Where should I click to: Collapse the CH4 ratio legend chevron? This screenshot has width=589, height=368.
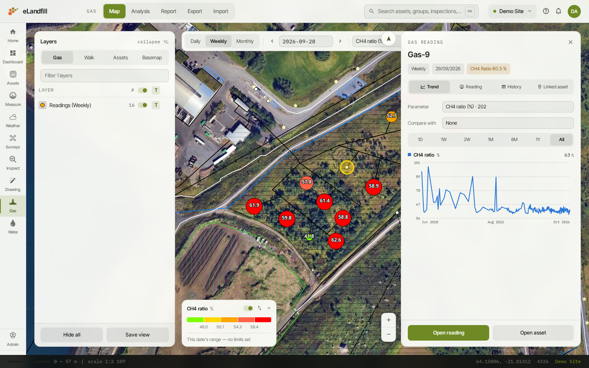click(269, 308)
